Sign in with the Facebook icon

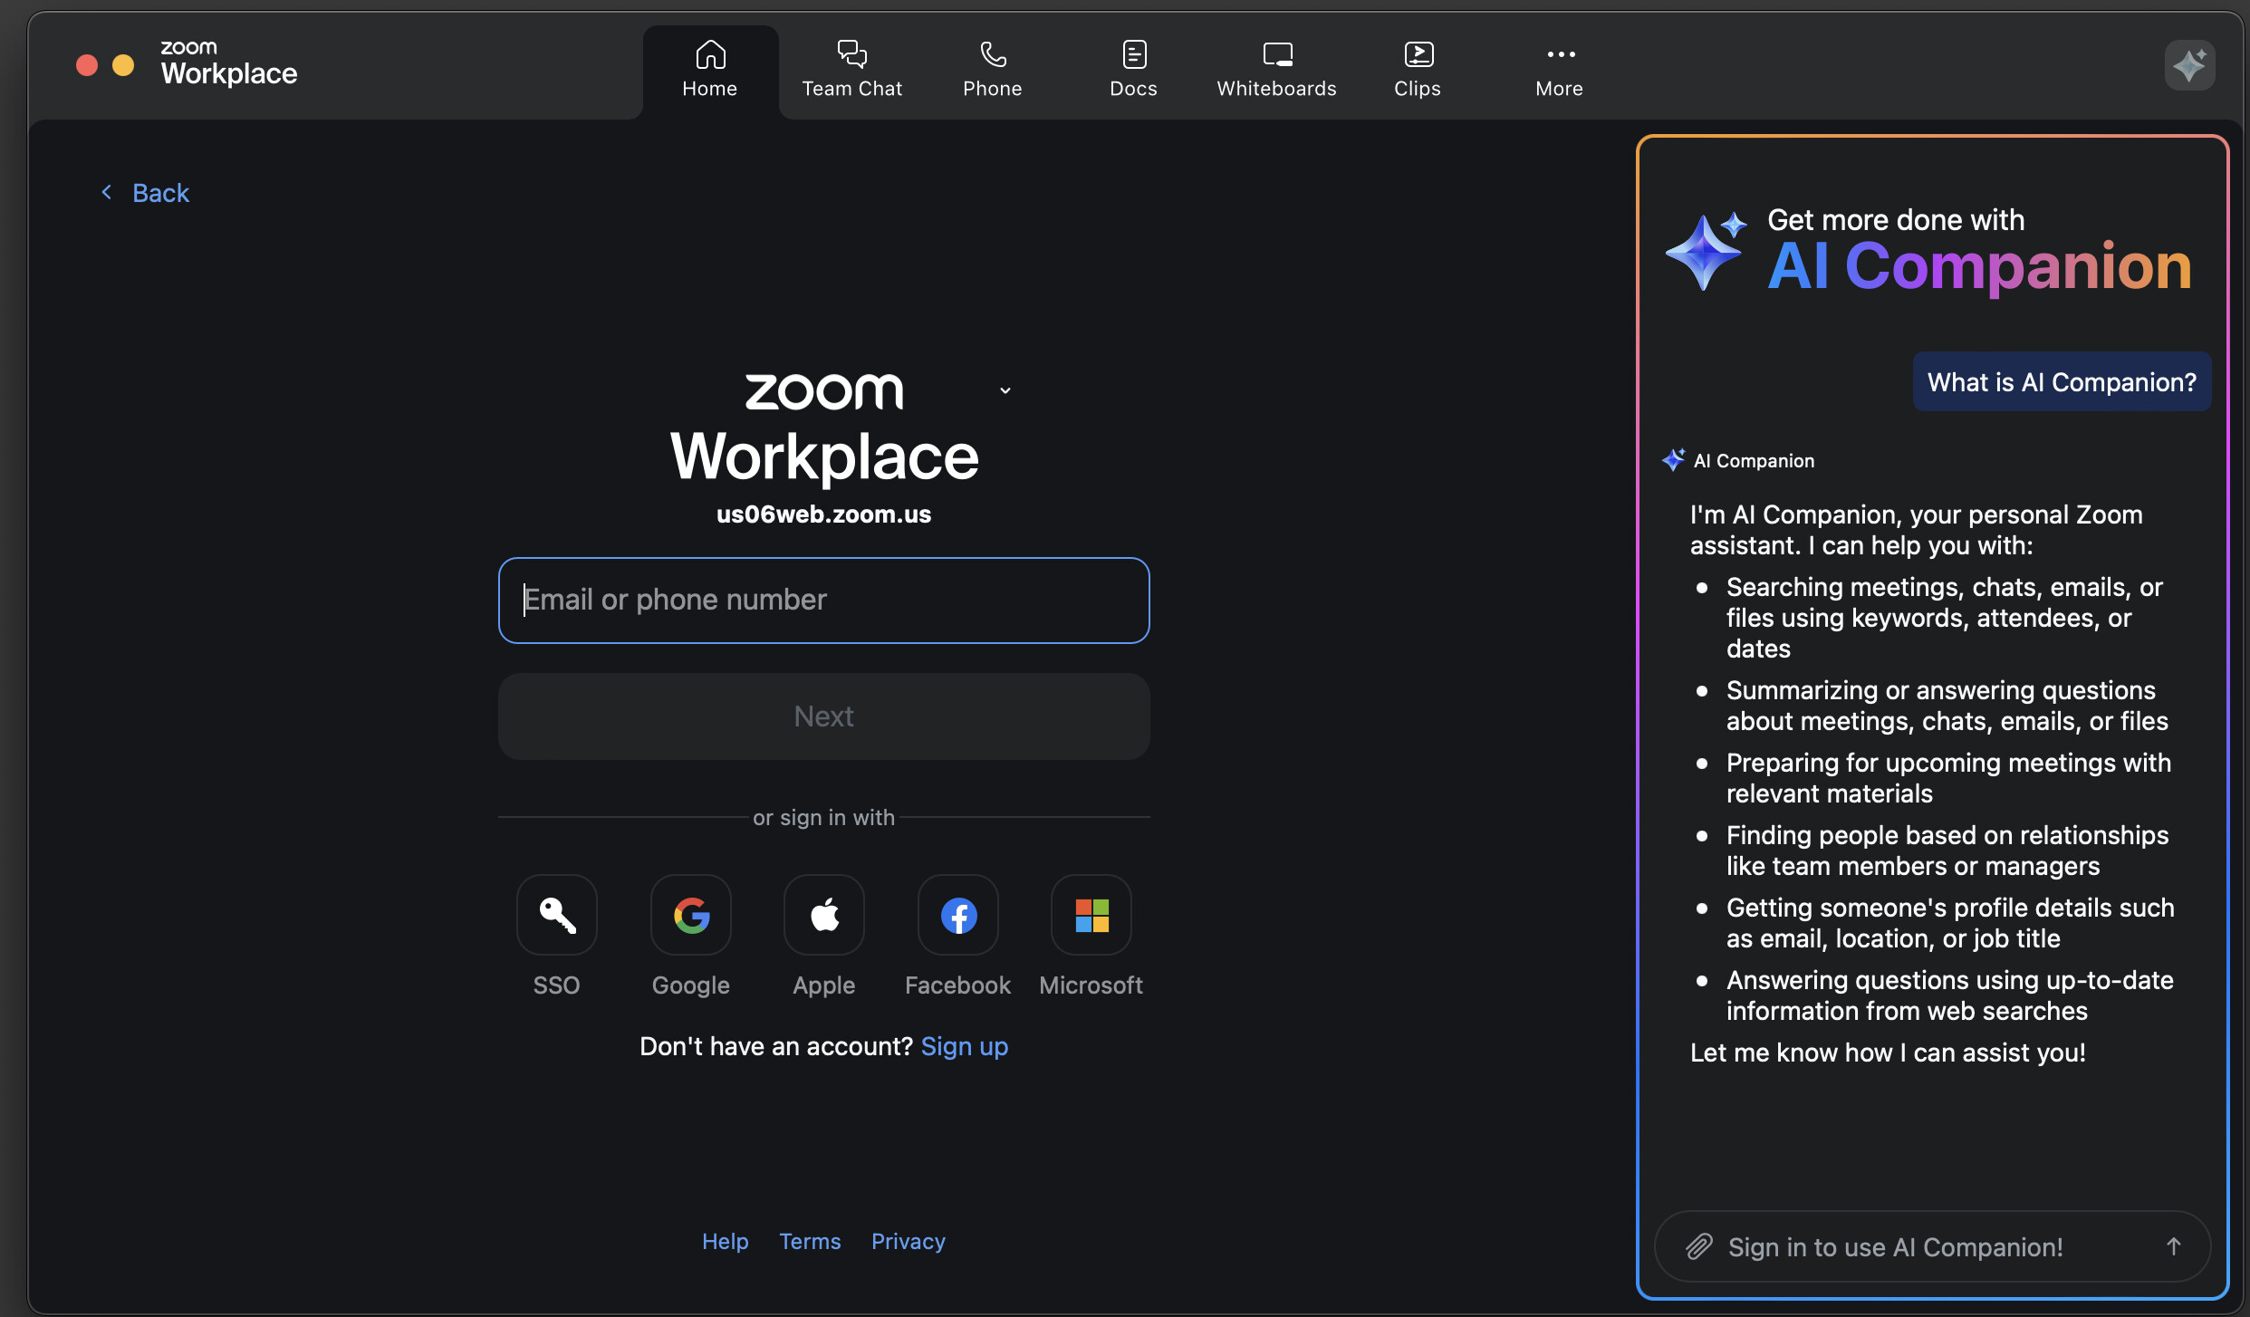[957, 915]
